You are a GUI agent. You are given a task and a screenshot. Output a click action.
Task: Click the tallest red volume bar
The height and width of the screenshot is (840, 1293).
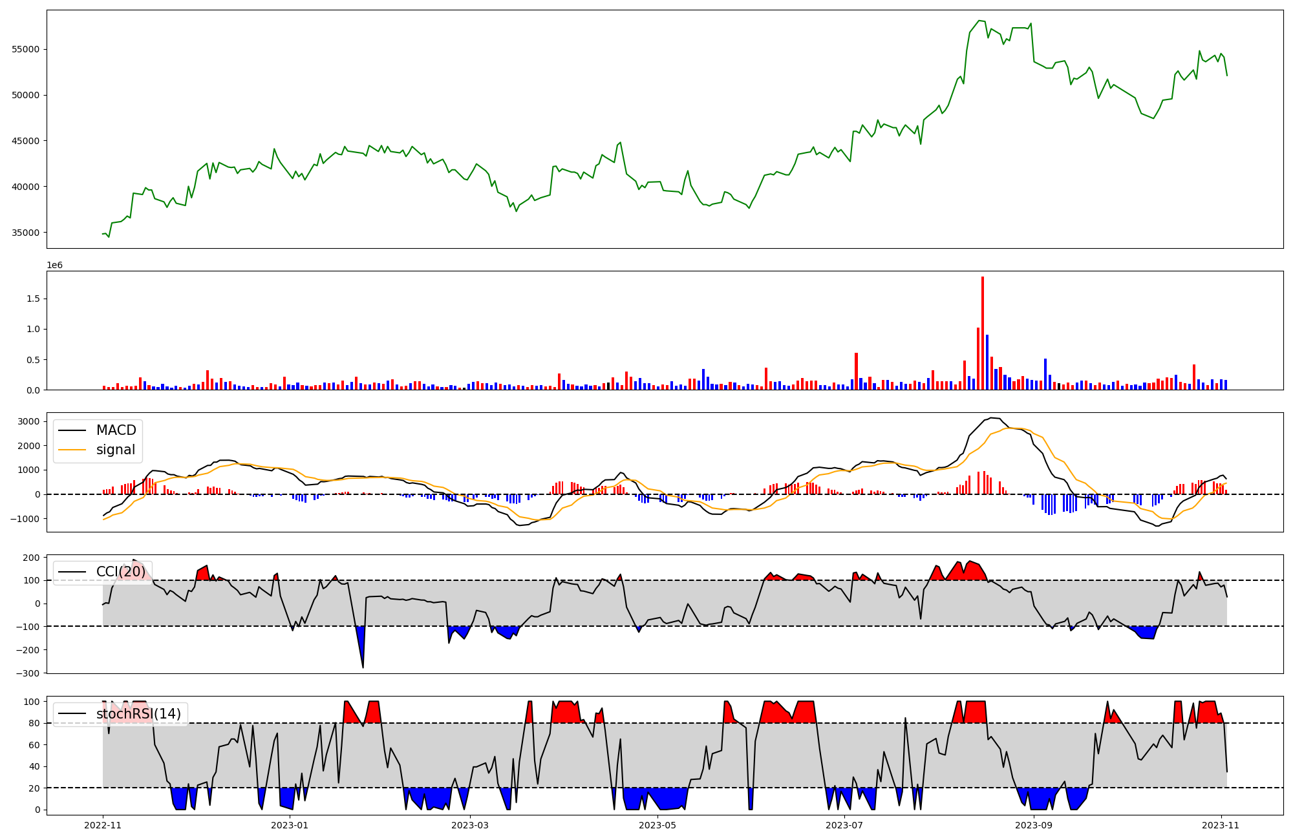pyautogui.click(x=983, y=333)
